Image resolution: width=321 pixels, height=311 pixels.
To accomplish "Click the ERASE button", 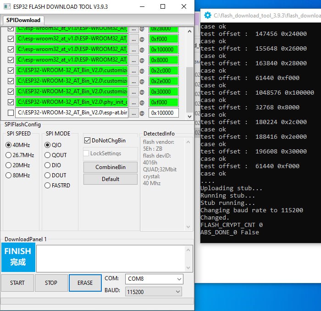I will (85, 283).
